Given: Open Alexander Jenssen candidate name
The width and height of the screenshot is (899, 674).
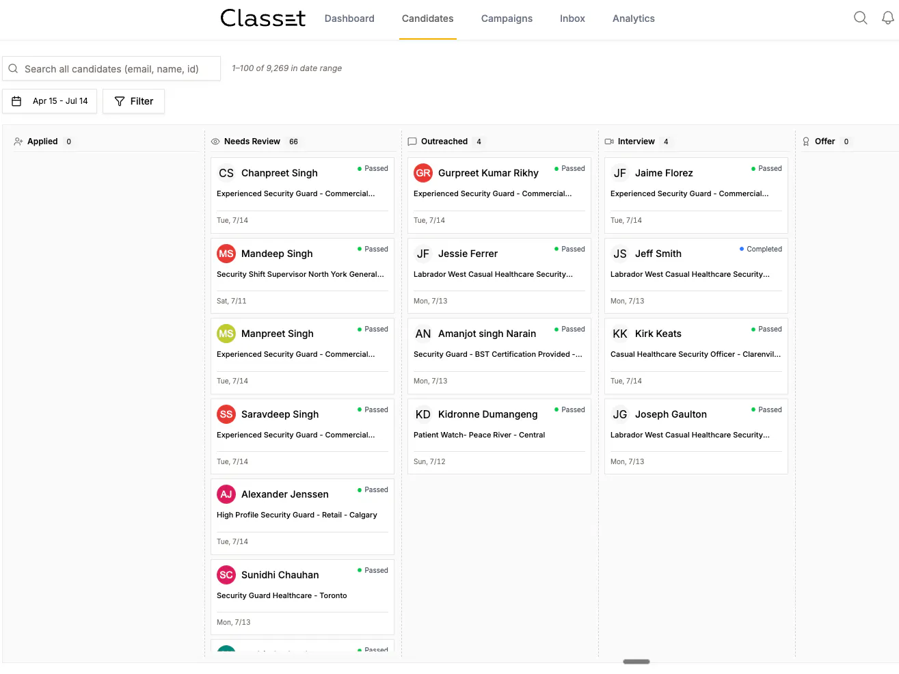Looking at the screenshot, I should click(x=284, y=494).
